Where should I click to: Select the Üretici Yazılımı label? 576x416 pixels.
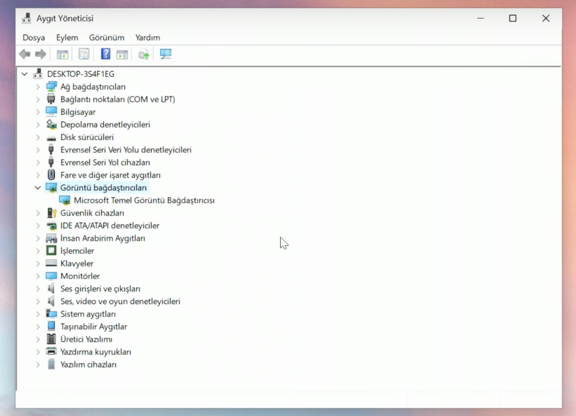point(86,339)
